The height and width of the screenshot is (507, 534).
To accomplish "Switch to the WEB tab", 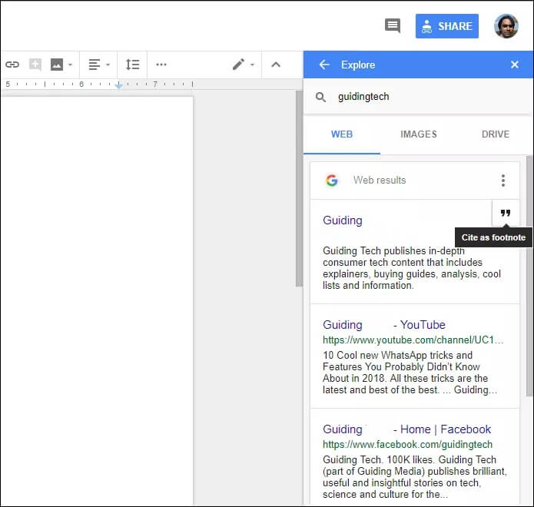I will (x=342, y=134).
